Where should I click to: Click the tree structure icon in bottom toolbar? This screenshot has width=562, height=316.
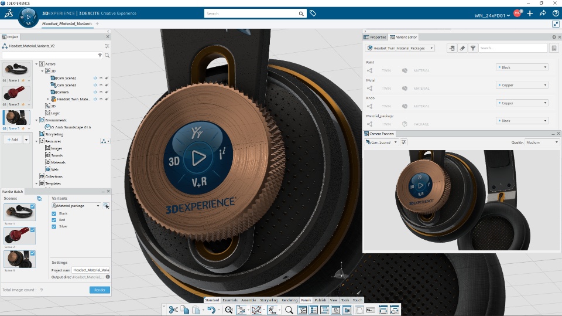point(241,310)
